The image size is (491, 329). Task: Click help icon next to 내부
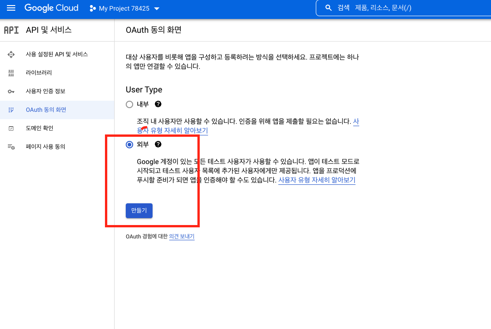pos(158,104)
